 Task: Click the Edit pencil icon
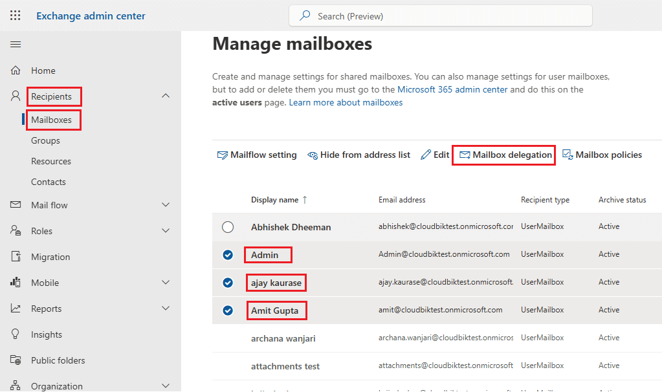(426, 155)
